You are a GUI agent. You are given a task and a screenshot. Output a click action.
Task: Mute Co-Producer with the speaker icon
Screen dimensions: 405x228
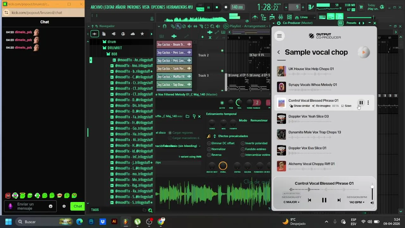pyautogui.click(x=372, y=203)
